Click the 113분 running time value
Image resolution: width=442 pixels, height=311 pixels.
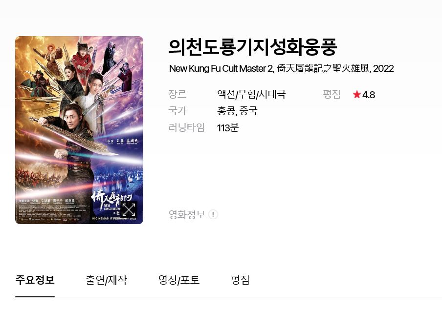(228, 128)
